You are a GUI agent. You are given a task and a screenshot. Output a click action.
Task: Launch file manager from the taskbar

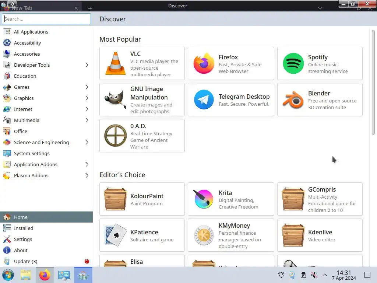coord(26,275)
